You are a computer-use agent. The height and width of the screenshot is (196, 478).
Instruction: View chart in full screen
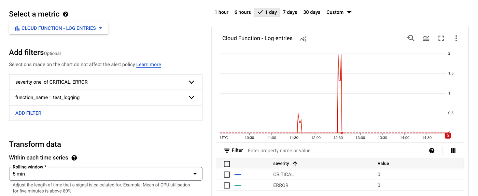[441, 39]
